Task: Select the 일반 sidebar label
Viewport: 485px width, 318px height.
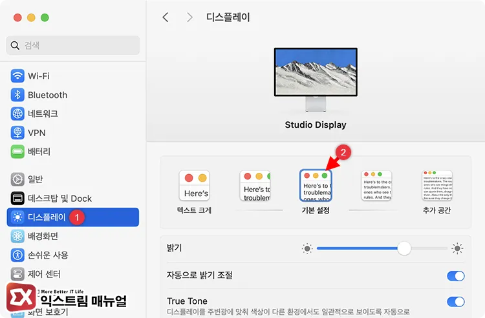Action: [36, 179]
